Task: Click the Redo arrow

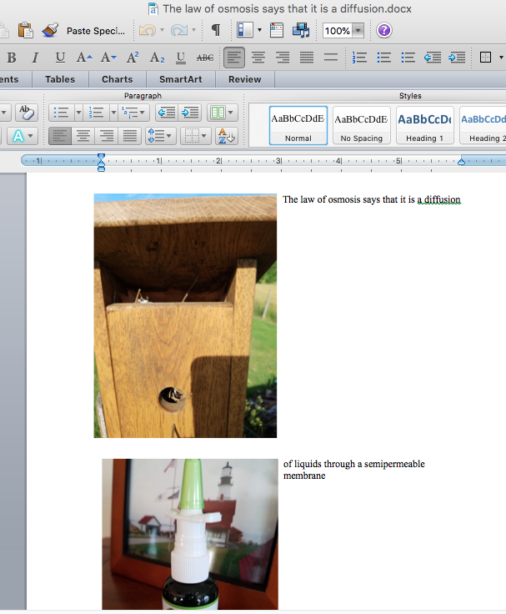Action: click(179, 30)
